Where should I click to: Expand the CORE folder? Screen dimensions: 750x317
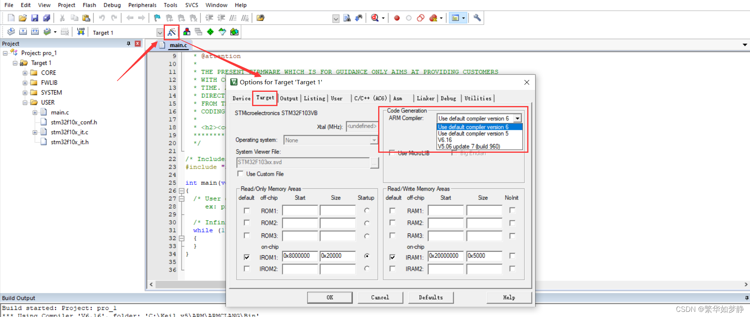[25, 73]
